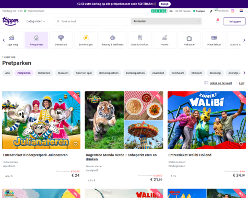
Task: Open the Walibi Holland deal image
Action: pyautogui.click(x=207, y=120)
